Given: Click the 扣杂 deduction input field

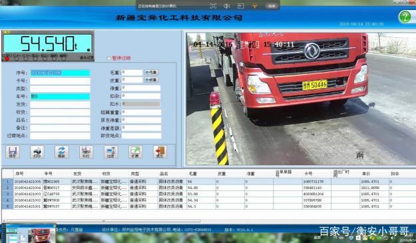Looking at the screenshot, I should pos(141,96).
